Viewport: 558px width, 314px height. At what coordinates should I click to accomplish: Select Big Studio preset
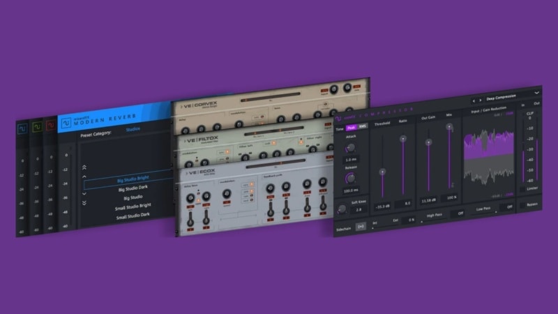coord(133,197)
